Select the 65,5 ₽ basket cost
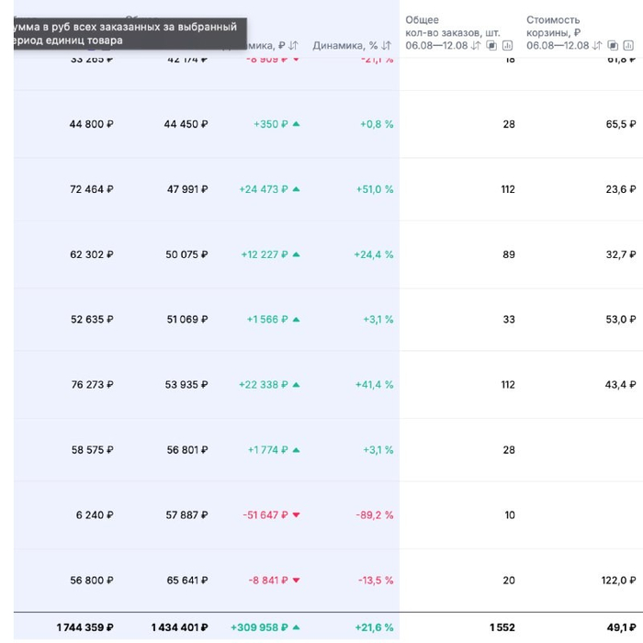This screenshot has height=643, width=643. click(621, 124)
